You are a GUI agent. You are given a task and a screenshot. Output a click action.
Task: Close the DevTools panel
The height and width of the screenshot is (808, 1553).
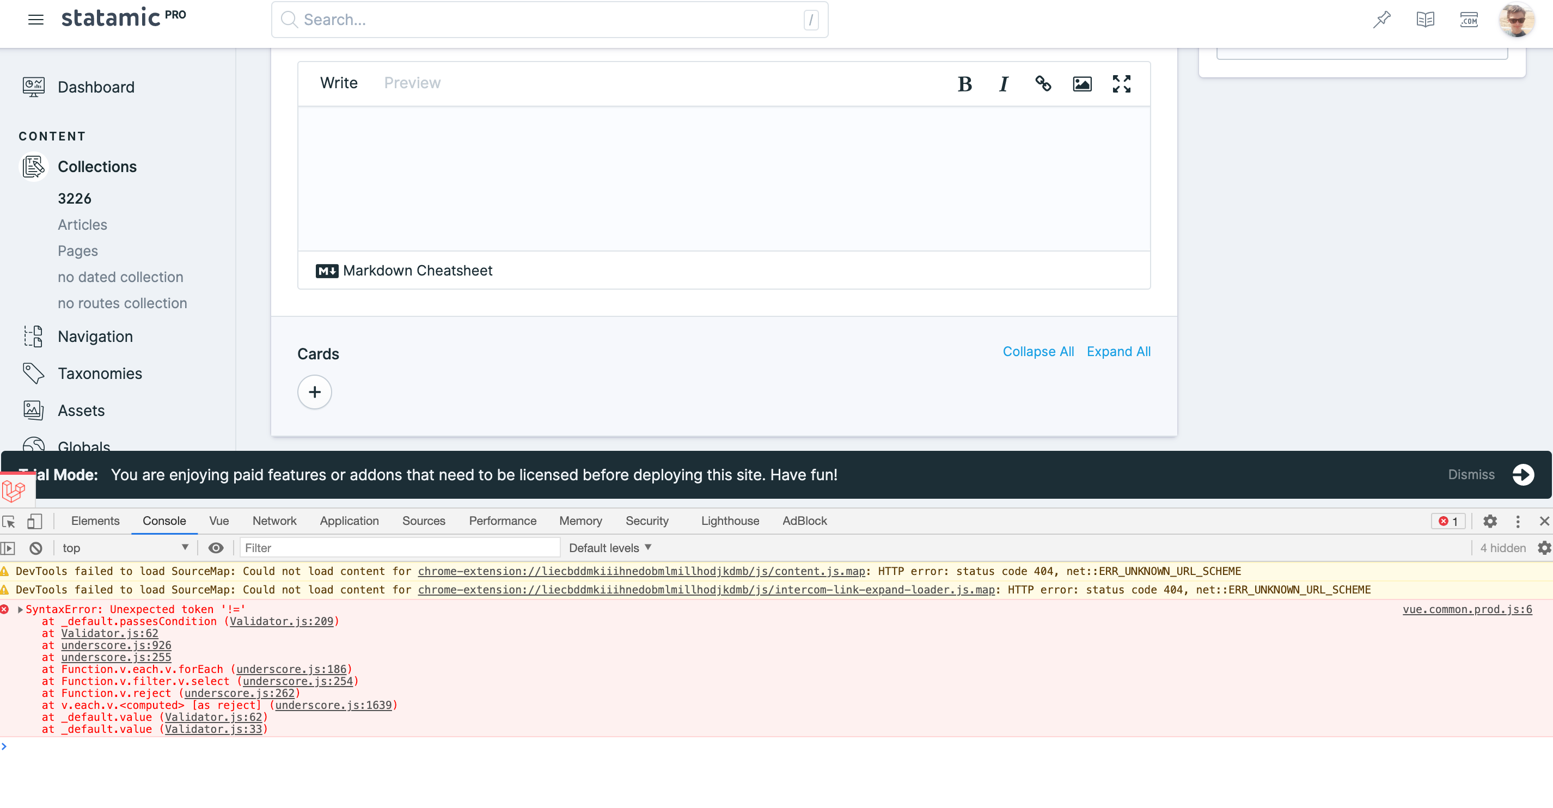pos(1544,521)
